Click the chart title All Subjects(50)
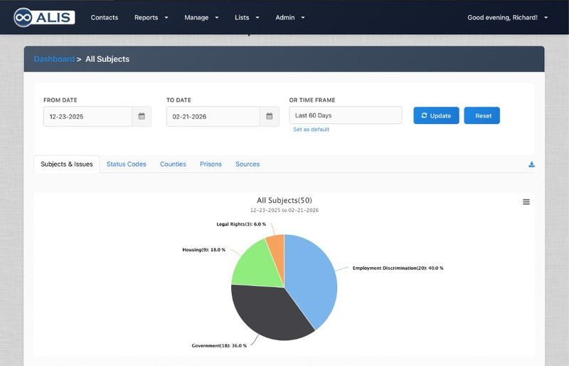Screen dimensions: 569x366 pos(284,200)
